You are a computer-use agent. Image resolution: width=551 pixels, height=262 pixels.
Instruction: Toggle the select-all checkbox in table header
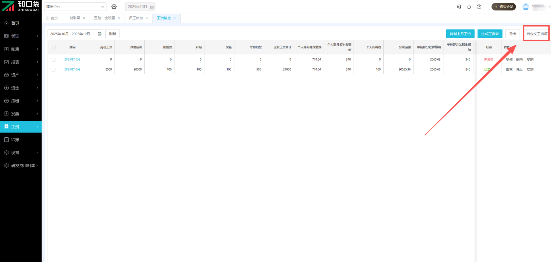(x=54, y=47)
